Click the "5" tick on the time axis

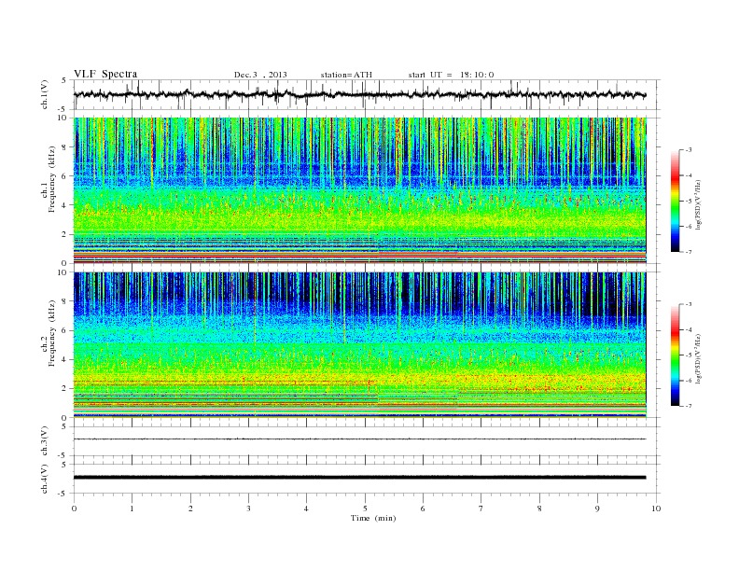365,508
